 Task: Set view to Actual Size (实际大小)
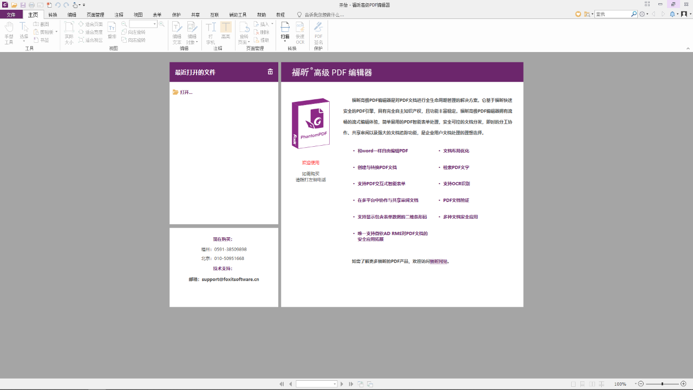[x=69, y=32]
